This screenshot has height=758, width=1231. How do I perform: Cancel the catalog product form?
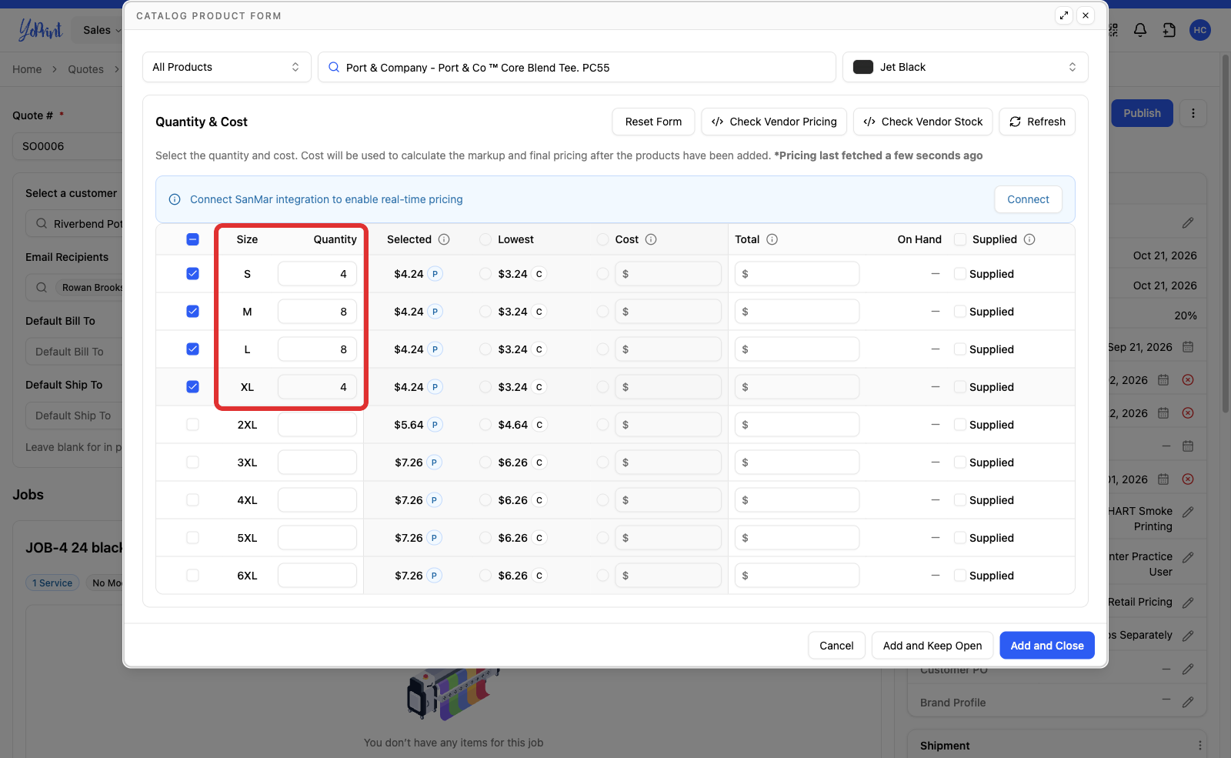836,646
